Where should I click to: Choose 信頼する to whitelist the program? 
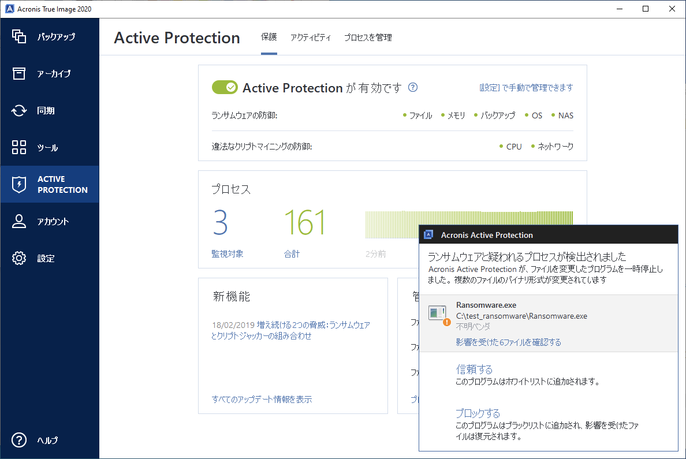pyautogui.click(x=474, y=370)
